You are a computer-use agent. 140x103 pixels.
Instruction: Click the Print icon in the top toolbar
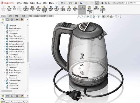pos(81,3)
